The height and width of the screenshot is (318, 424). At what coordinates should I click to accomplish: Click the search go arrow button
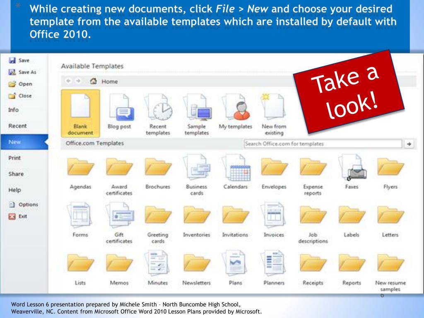tap(409, 144)
